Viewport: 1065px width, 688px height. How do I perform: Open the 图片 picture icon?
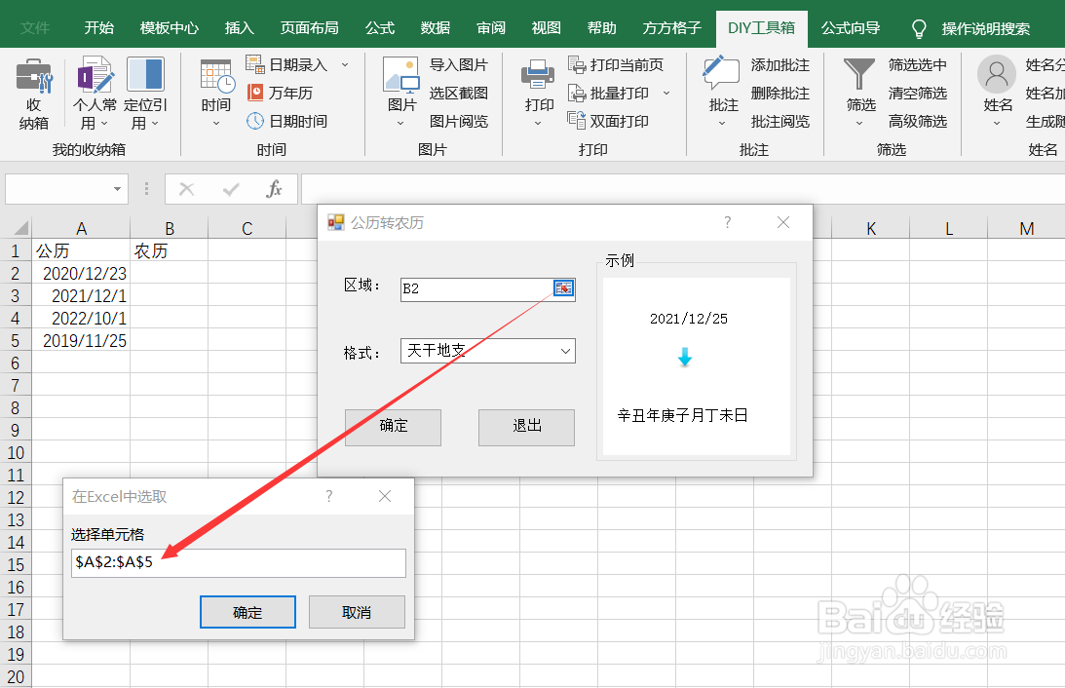point(400,75)
